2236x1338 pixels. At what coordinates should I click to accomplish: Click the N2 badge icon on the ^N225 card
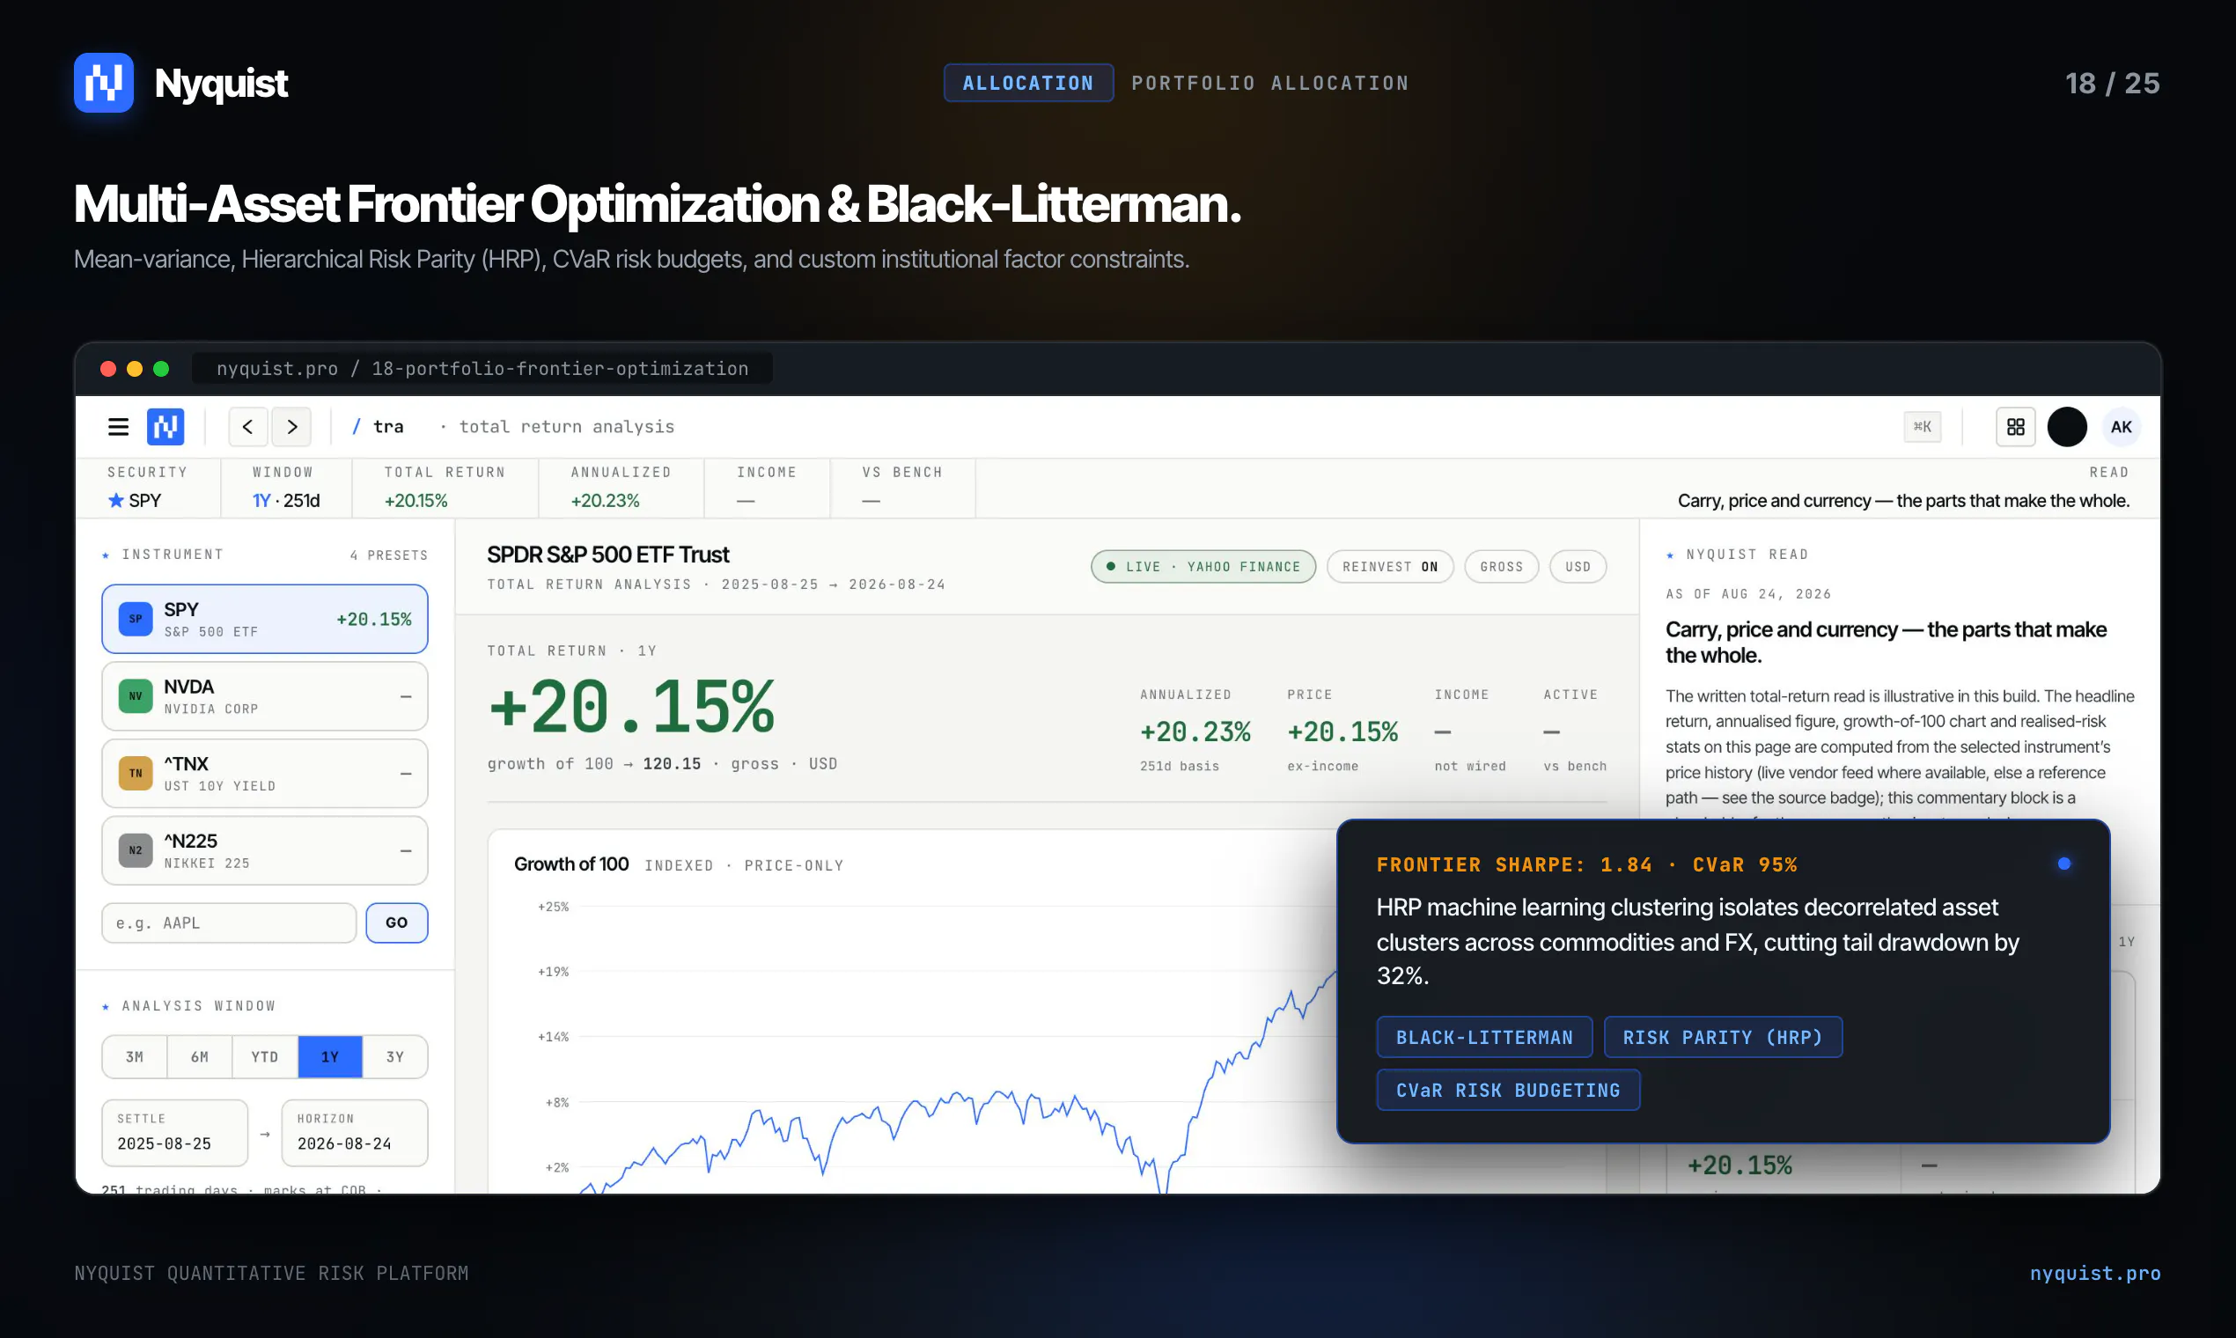pos(136,850)
